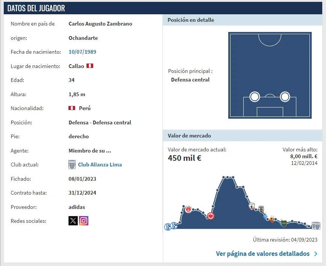
Task: Click the right defensive position circle on the field
Action: click(x=285, y=97)
